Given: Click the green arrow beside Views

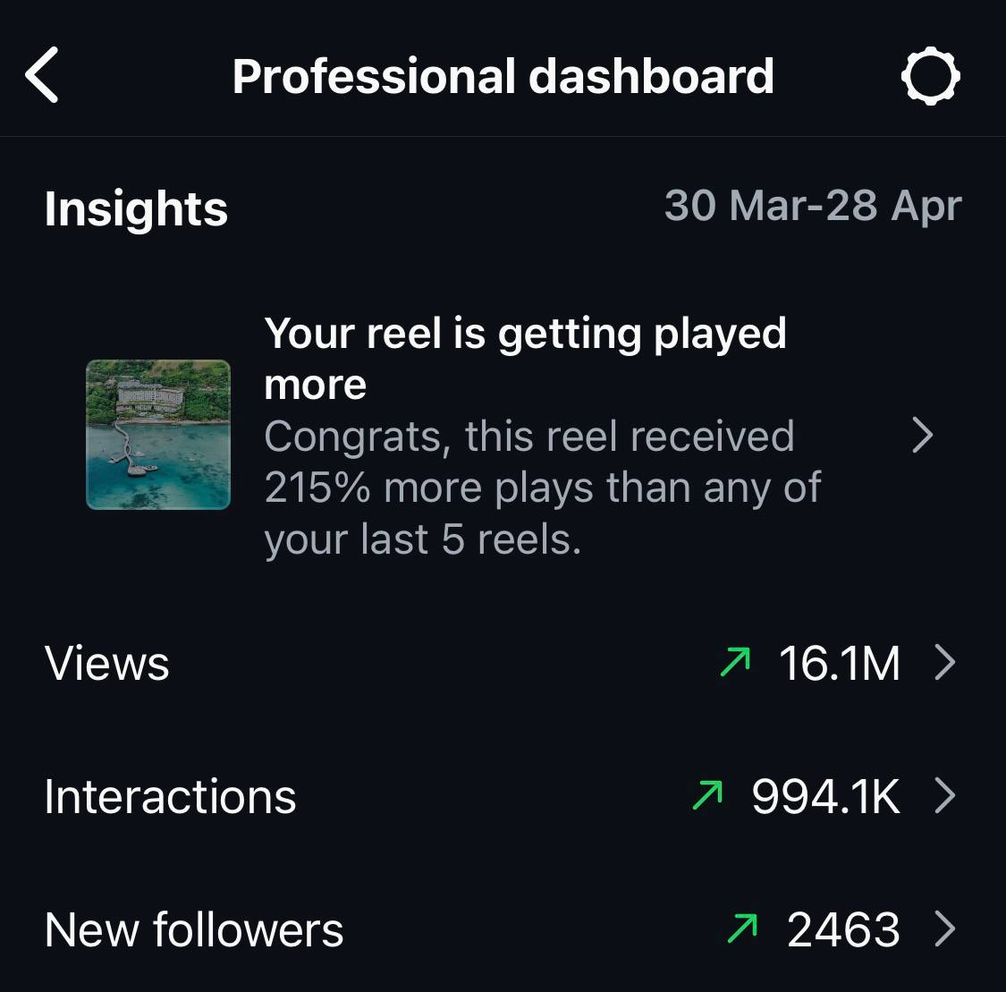Looking at the screenshot, I should click(735, 662).
